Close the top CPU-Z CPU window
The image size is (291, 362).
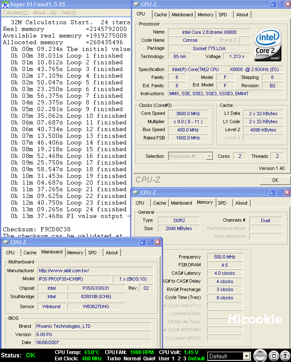click(288, 4)
